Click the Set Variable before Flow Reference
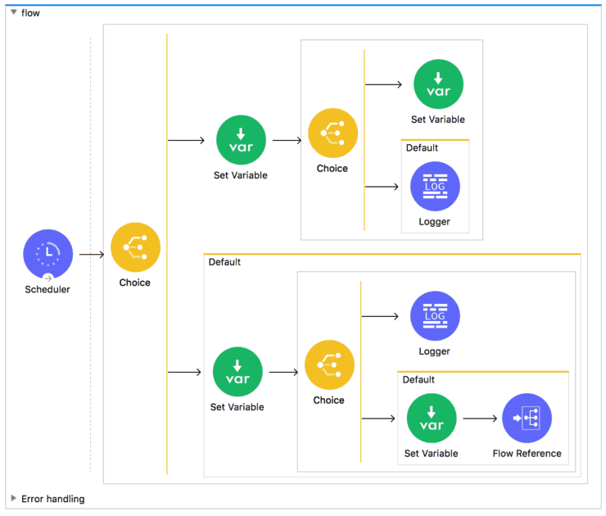606x516 pixels. click(432, 419)
